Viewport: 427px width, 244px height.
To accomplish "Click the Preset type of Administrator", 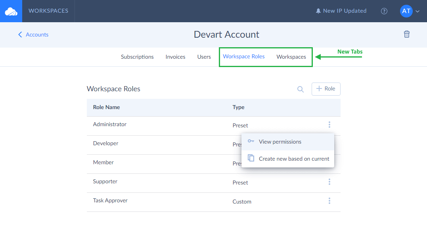I will [x=240, y=125].
